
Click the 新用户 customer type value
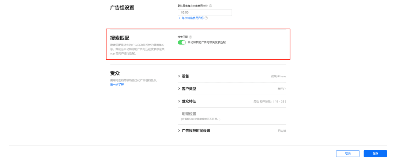pos(282,89)
